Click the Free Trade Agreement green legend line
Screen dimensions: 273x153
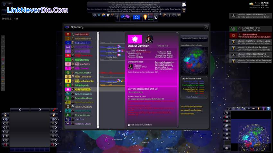tap(202, 85)
